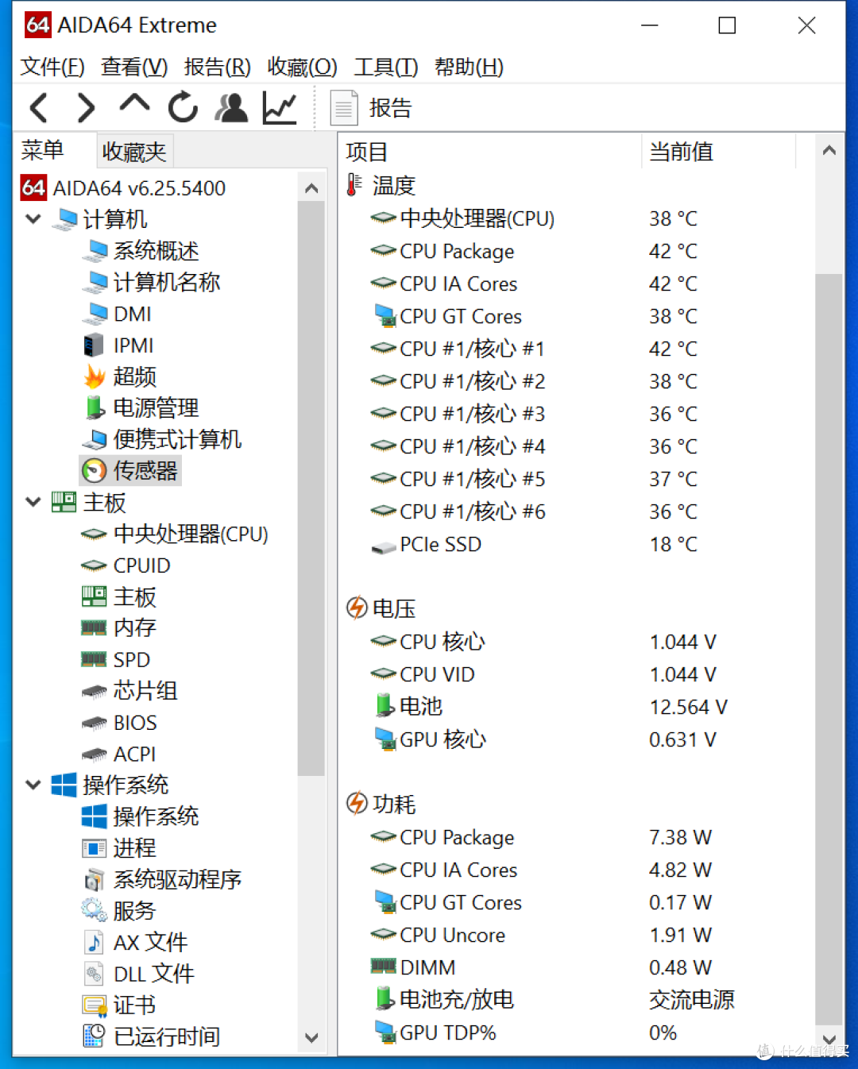Image resolution: width=858 pixels, height=1069 pixels.
Task: Click the 报告 report document icon
Action: coord(343,108)
